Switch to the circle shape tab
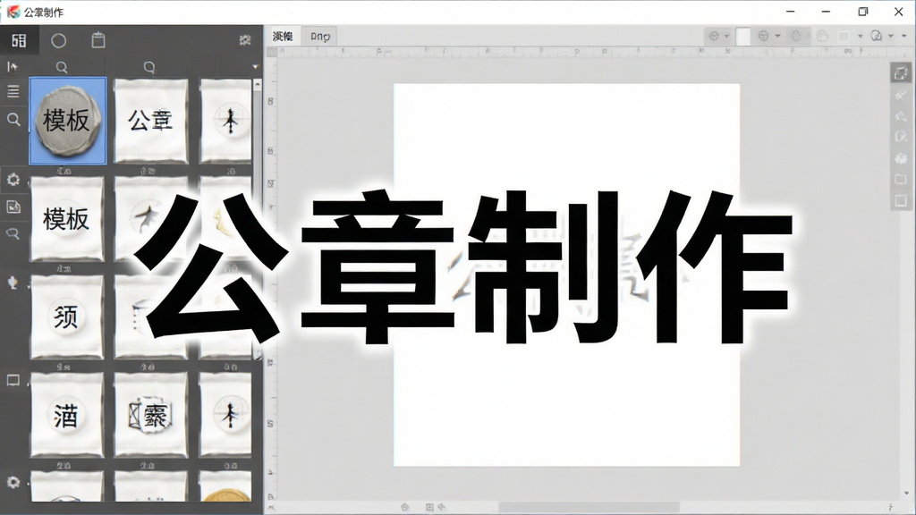Viewport: 916px width, 515px height. 58,40
